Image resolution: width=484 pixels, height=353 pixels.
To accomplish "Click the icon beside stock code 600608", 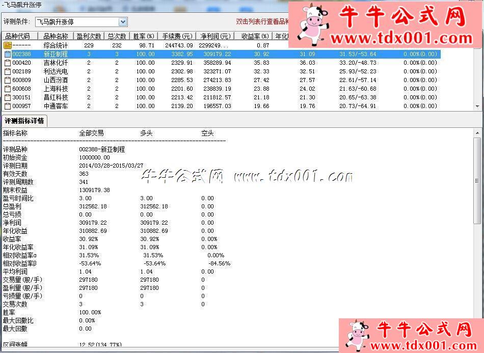I will pos(8,89).
